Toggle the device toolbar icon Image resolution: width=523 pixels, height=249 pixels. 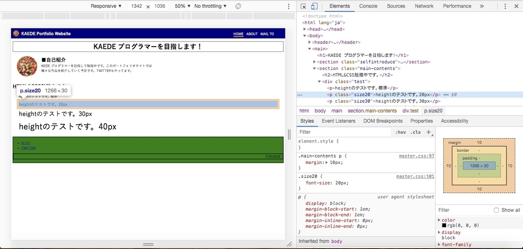click(x=314, y=6)
